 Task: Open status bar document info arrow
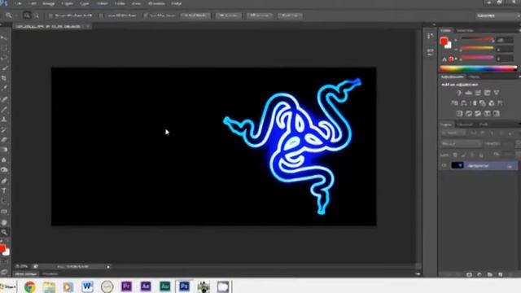click(x=108, y=267)
